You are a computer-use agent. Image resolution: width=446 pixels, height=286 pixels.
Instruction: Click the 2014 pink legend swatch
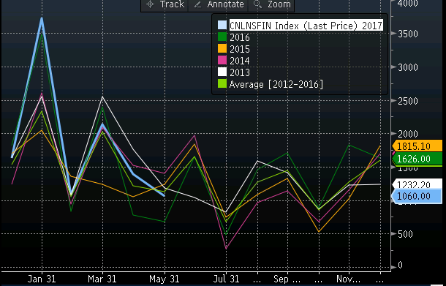tap(222, 60)
